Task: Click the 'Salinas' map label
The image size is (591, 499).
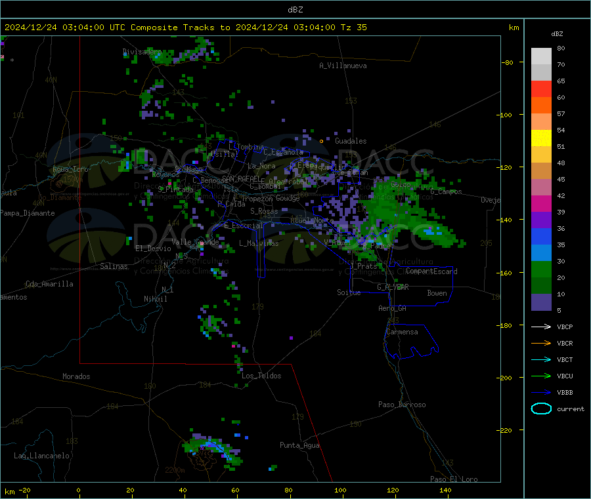Action: [114, 266]
